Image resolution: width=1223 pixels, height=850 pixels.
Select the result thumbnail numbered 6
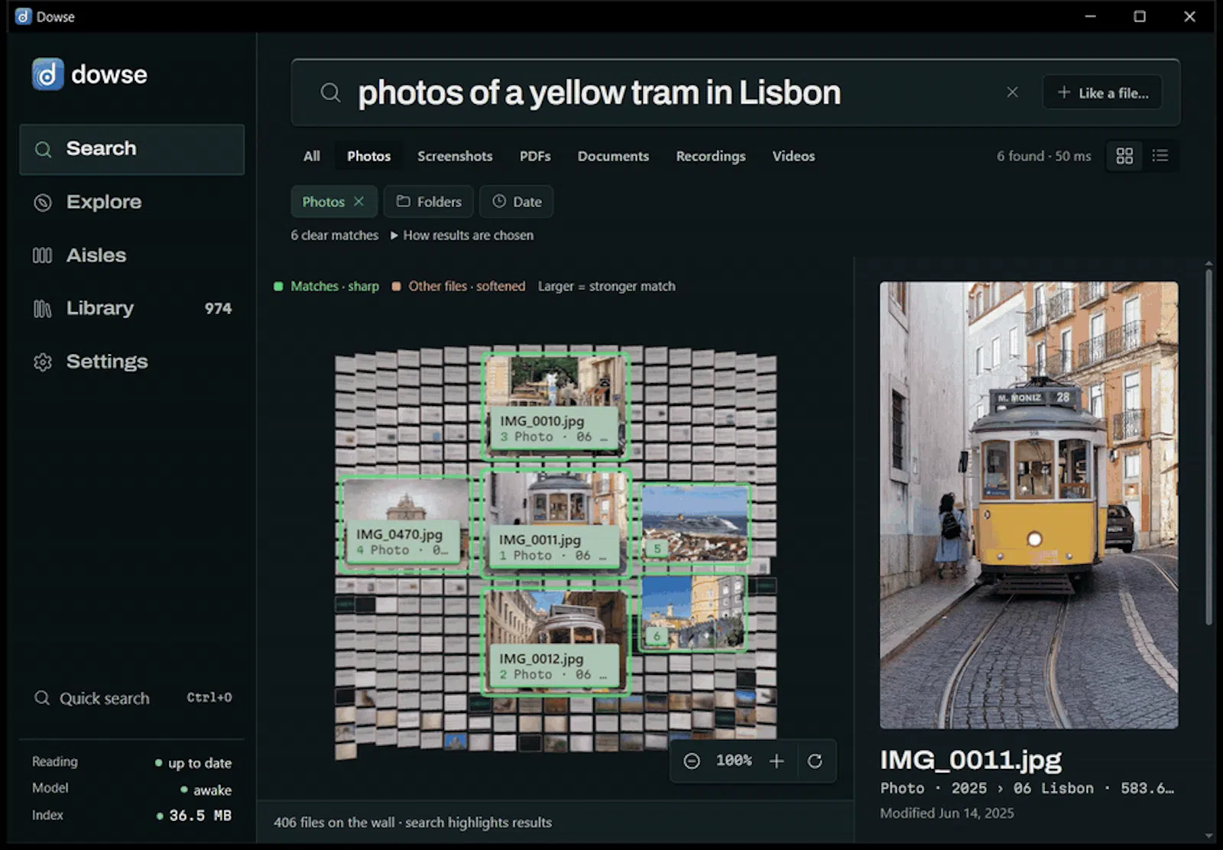(x=693, y=612)
